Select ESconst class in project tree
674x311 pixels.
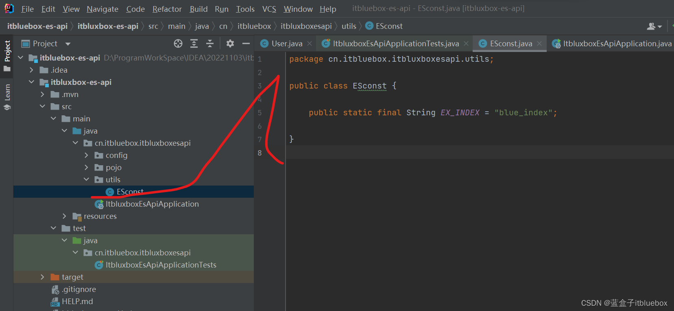pyautogui.click(x=133, y=192)
